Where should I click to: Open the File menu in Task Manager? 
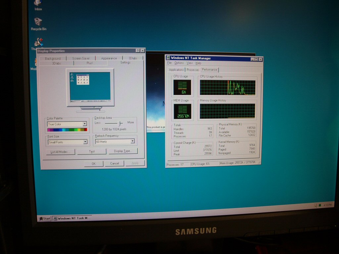[169, 63]
